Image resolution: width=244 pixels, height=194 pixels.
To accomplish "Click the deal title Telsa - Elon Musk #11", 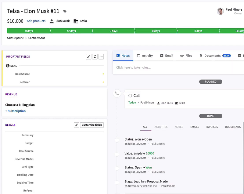I will pyautogui.click(x=33, y=11).
